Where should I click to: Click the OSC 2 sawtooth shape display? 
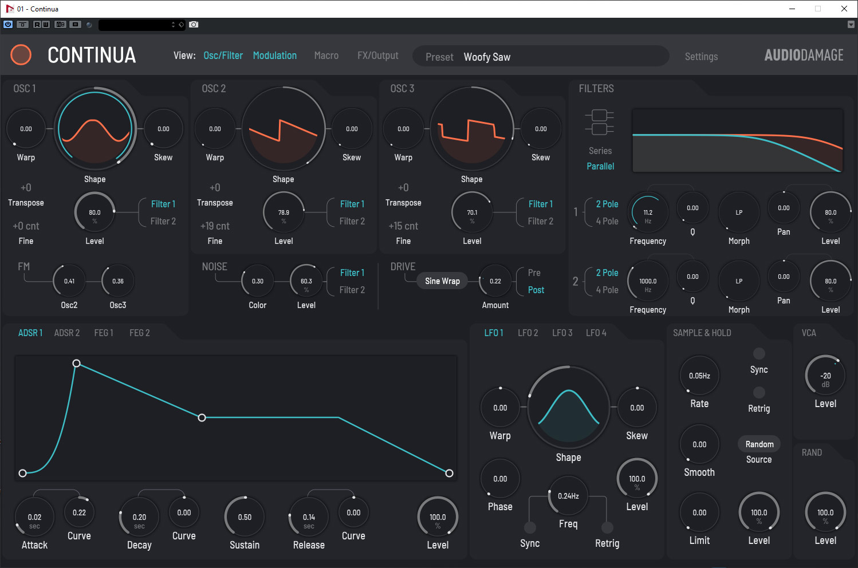coord(283,129)
